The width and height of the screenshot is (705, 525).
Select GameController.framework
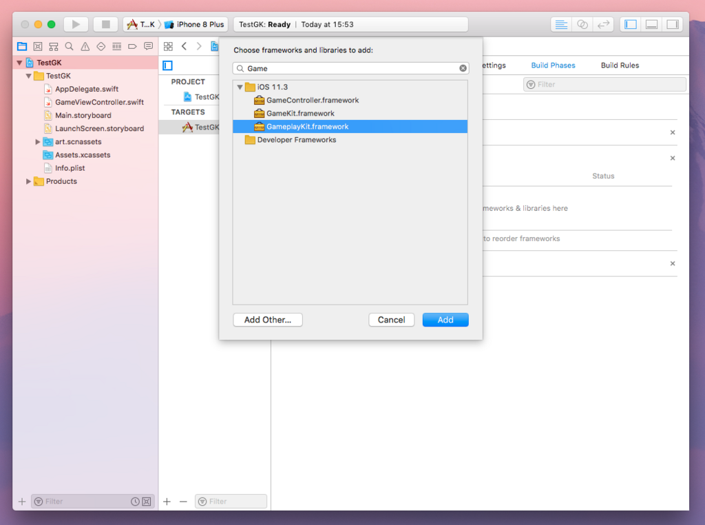[x=350, y=101]
